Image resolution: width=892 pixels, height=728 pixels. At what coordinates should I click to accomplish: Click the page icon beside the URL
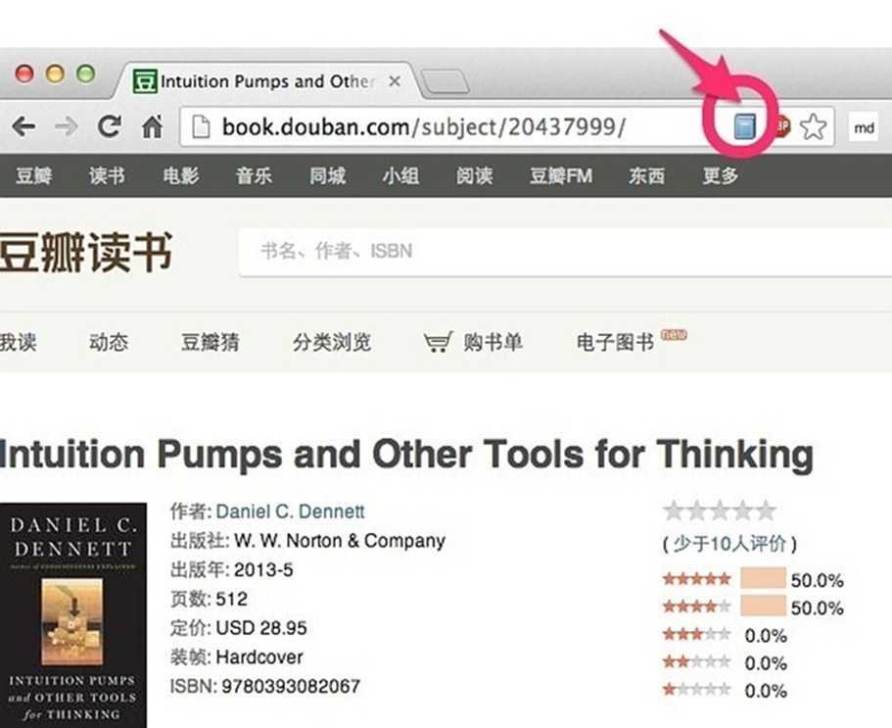[x=201, y=126]
